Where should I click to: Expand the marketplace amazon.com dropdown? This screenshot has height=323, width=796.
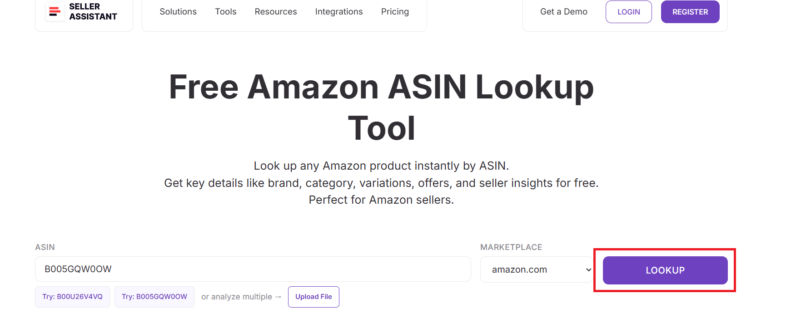(x=532, y=269)
